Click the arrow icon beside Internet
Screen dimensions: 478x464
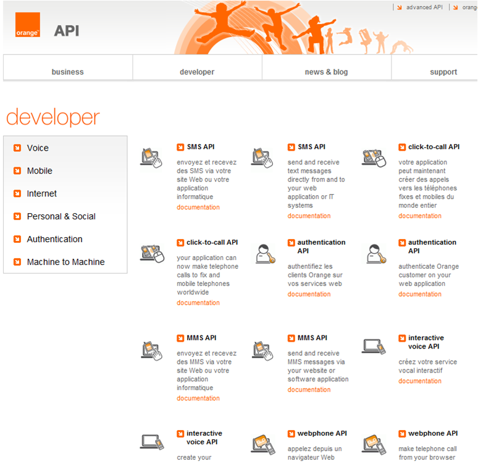[17, 193]
